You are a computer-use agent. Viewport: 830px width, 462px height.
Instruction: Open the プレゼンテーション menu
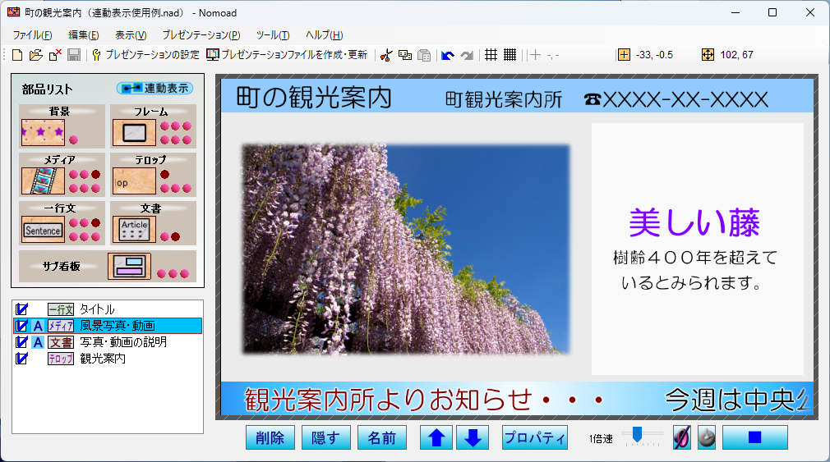(x=201, y=35)
